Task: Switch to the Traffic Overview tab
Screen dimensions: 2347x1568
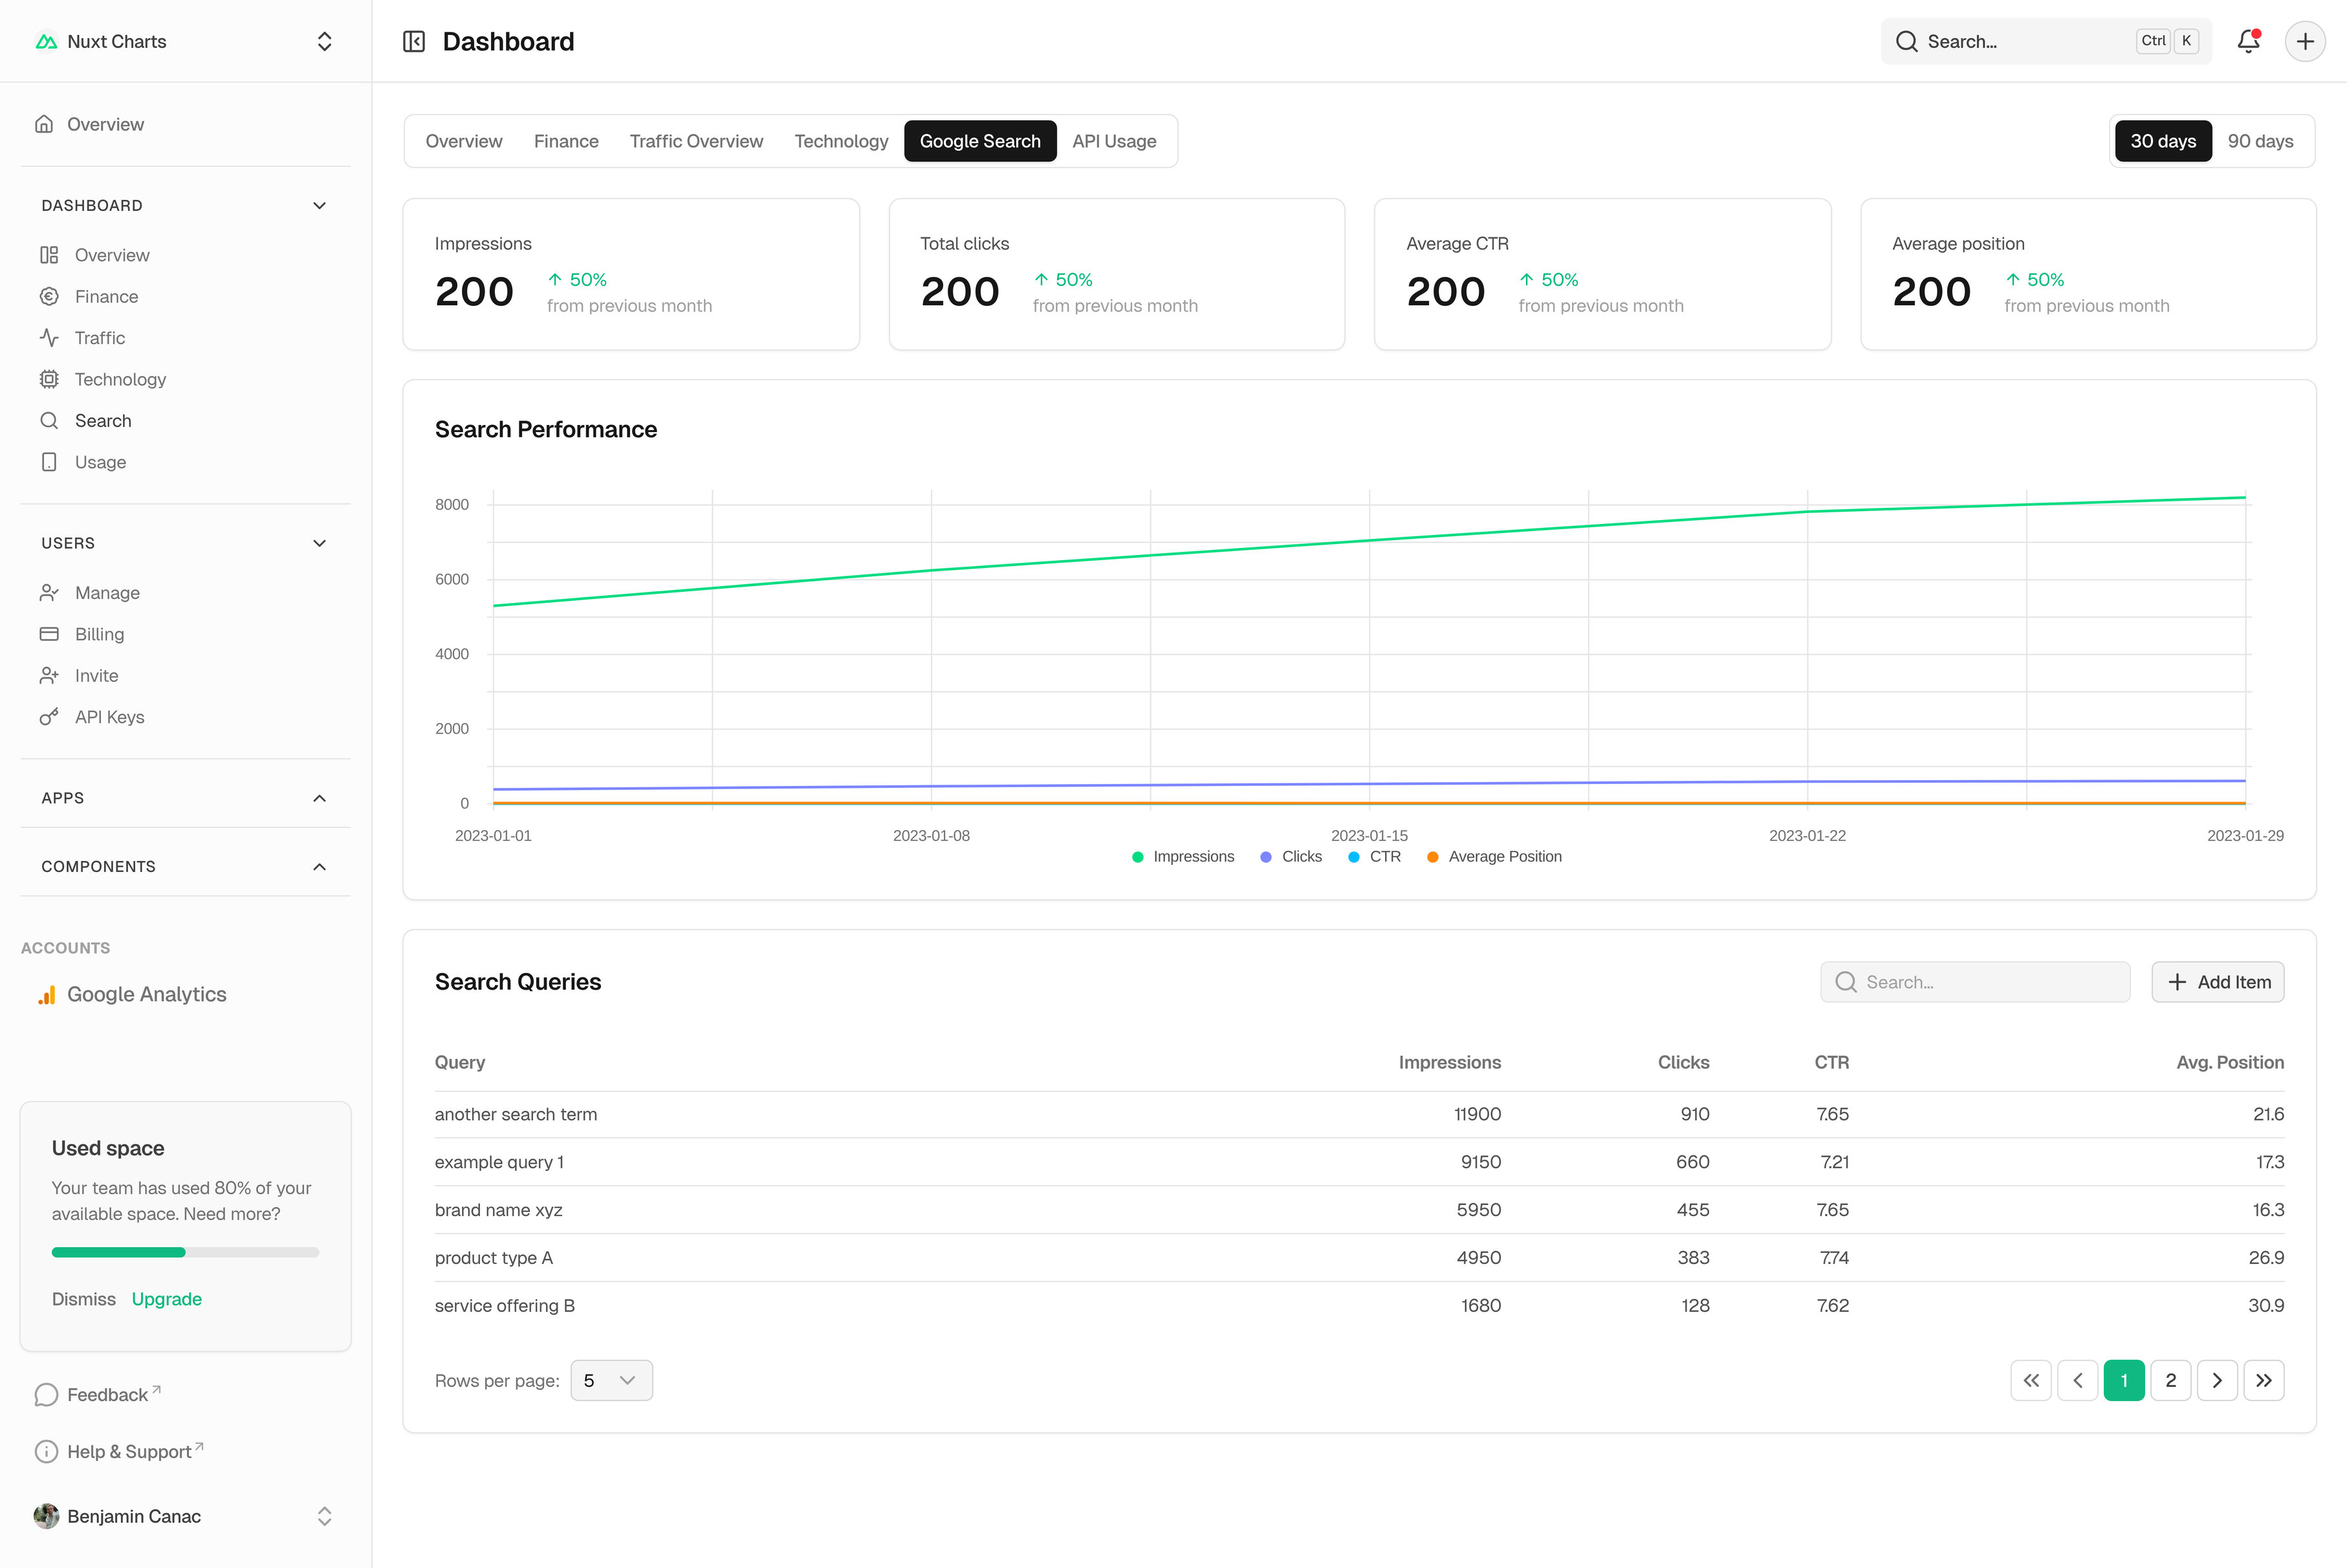Action: coord(696,141)
